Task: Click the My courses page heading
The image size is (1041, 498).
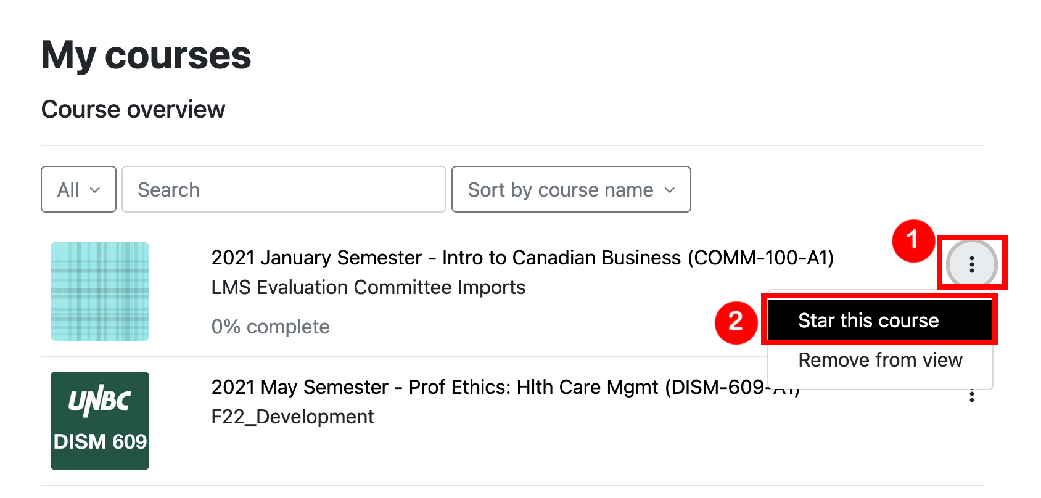Action: 146,55
